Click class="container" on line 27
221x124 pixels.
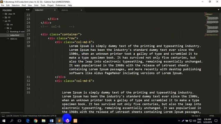(x=65, y=34)
